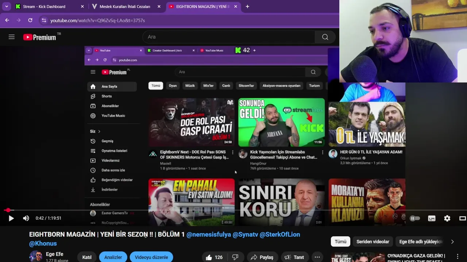The height and width of the screenshot is (262, 467).
Task: Mute the video volume
Action: 26,218
